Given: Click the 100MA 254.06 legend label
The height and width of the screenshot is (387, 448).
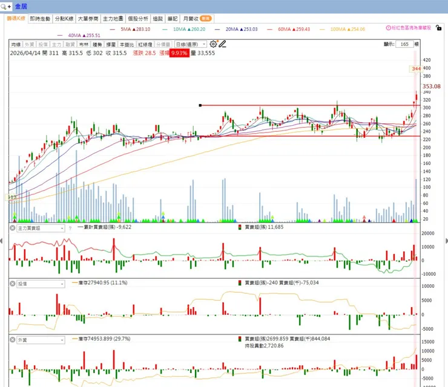Looking at the screenshot, I should [348, 29].
